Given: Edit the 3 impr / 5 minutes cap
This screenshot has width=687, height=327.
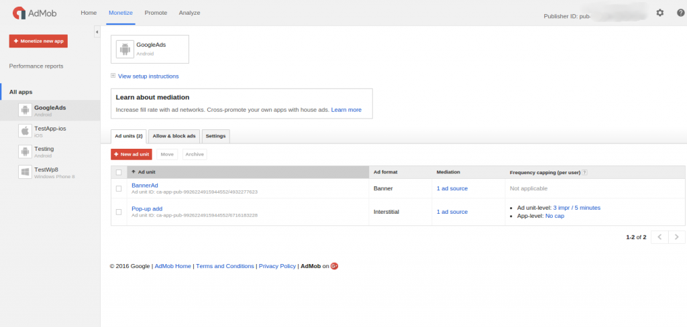Looking at the screenshot, I should coord(576,208).
